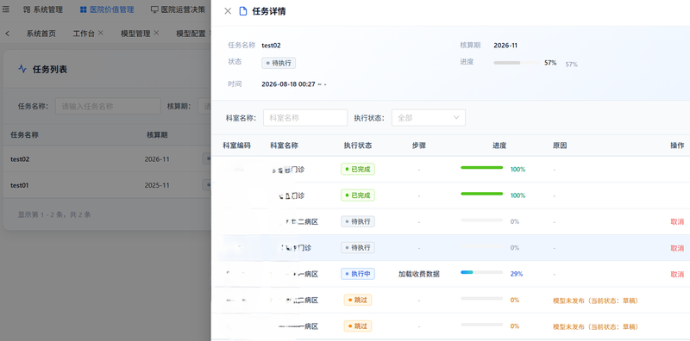
Task: Click the 步骤 column header
Action: pos(419,146)
